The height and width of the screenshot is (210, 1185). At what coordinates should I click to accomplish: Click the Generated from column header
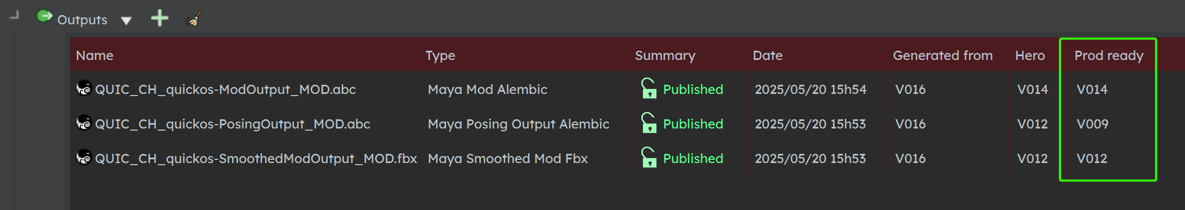point(943,56)
